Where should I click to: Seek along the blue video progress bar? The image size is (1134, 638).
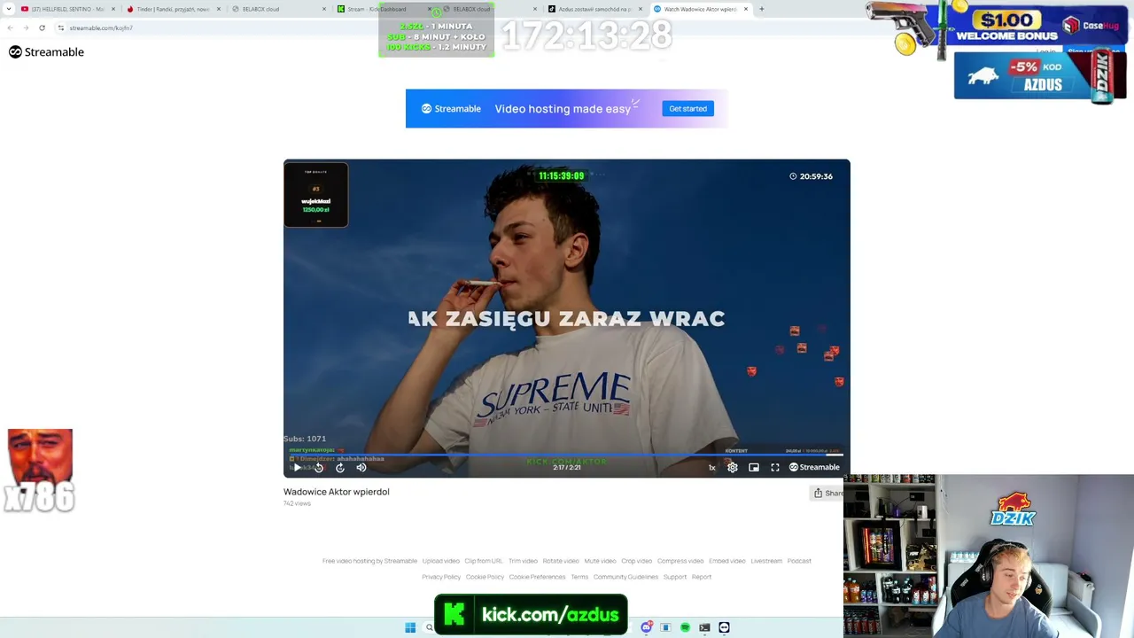[567, 455]
